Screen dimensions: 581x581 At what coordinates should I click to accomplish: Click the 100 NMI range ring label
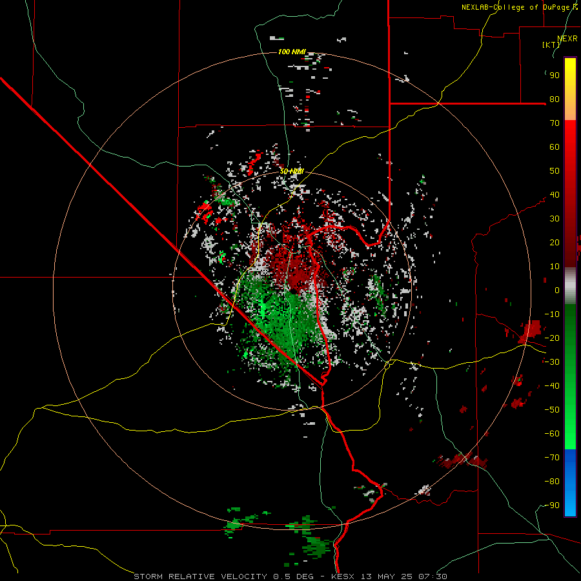click(x=292, y=52)
